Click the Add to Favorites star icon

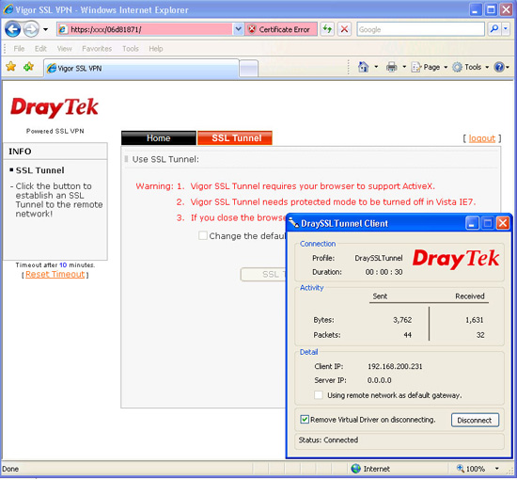coord(29,67)
